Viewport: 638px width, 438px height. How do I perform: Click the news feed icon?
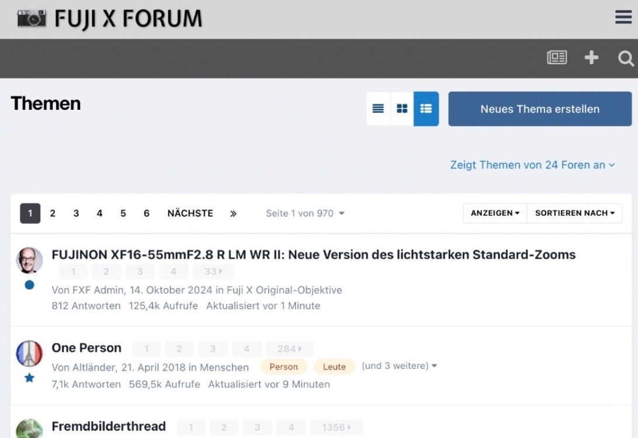(x=556, y=57)
